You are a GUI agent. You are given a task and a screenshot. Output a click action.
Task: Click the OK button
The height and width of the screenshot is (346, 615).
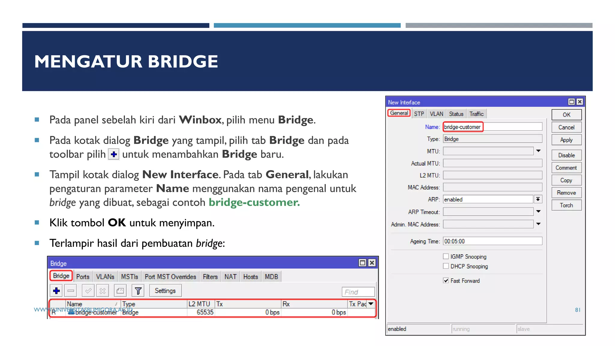click(567, 115)
